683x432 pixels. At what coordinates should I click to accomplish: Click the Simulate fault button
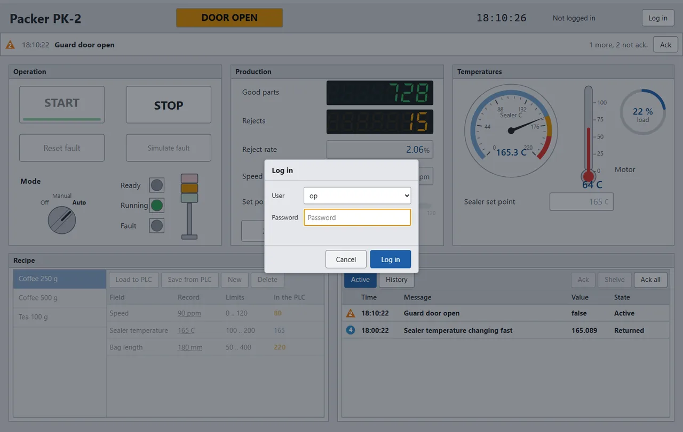click(x=169, y=148)
